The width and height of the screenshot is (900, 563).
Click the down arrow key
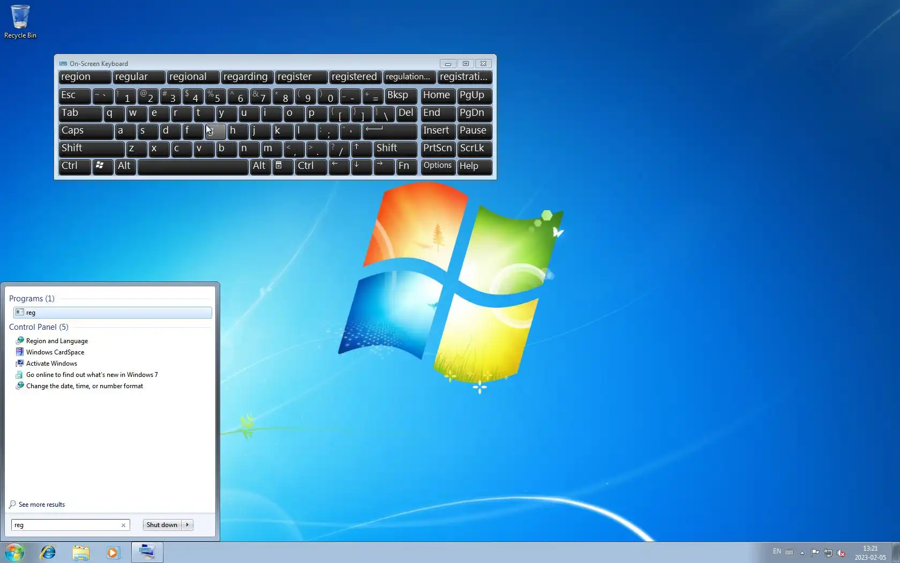[362, 167]
